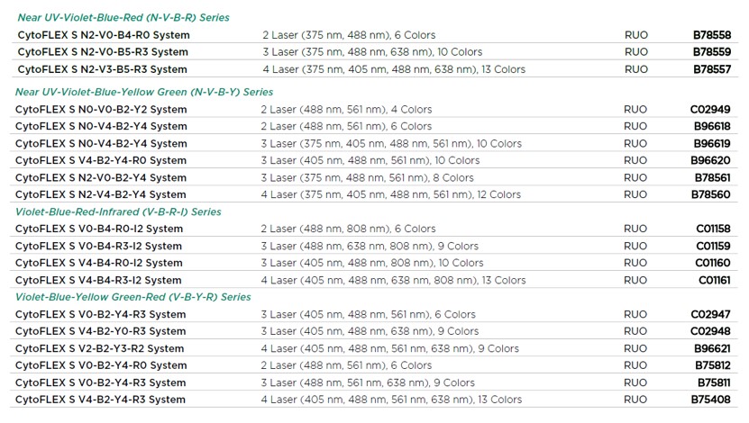Screen dimensions: 749x423
Task: Click part number C01161
Action: pos(714,280)
